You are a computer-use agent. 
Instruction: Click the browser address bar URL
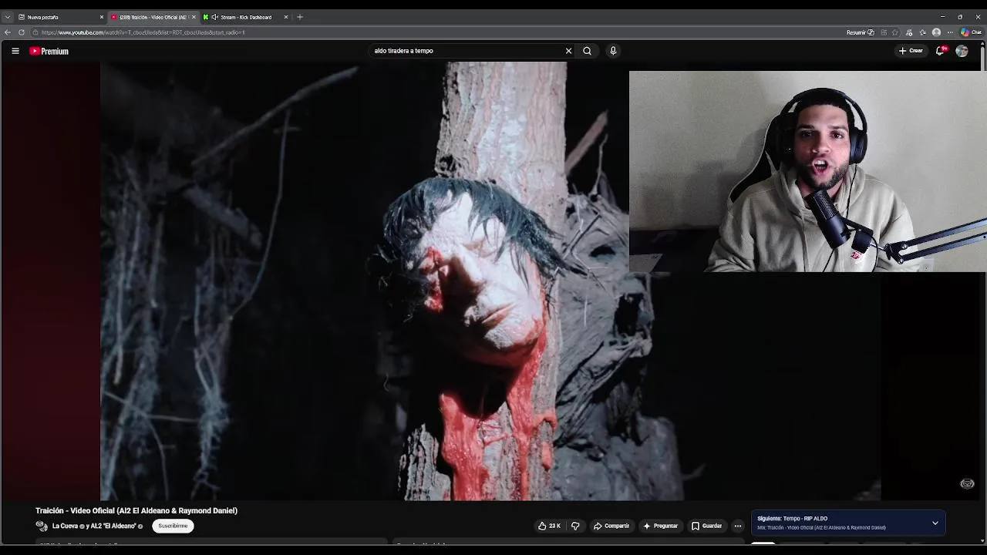tap(143, 32)
